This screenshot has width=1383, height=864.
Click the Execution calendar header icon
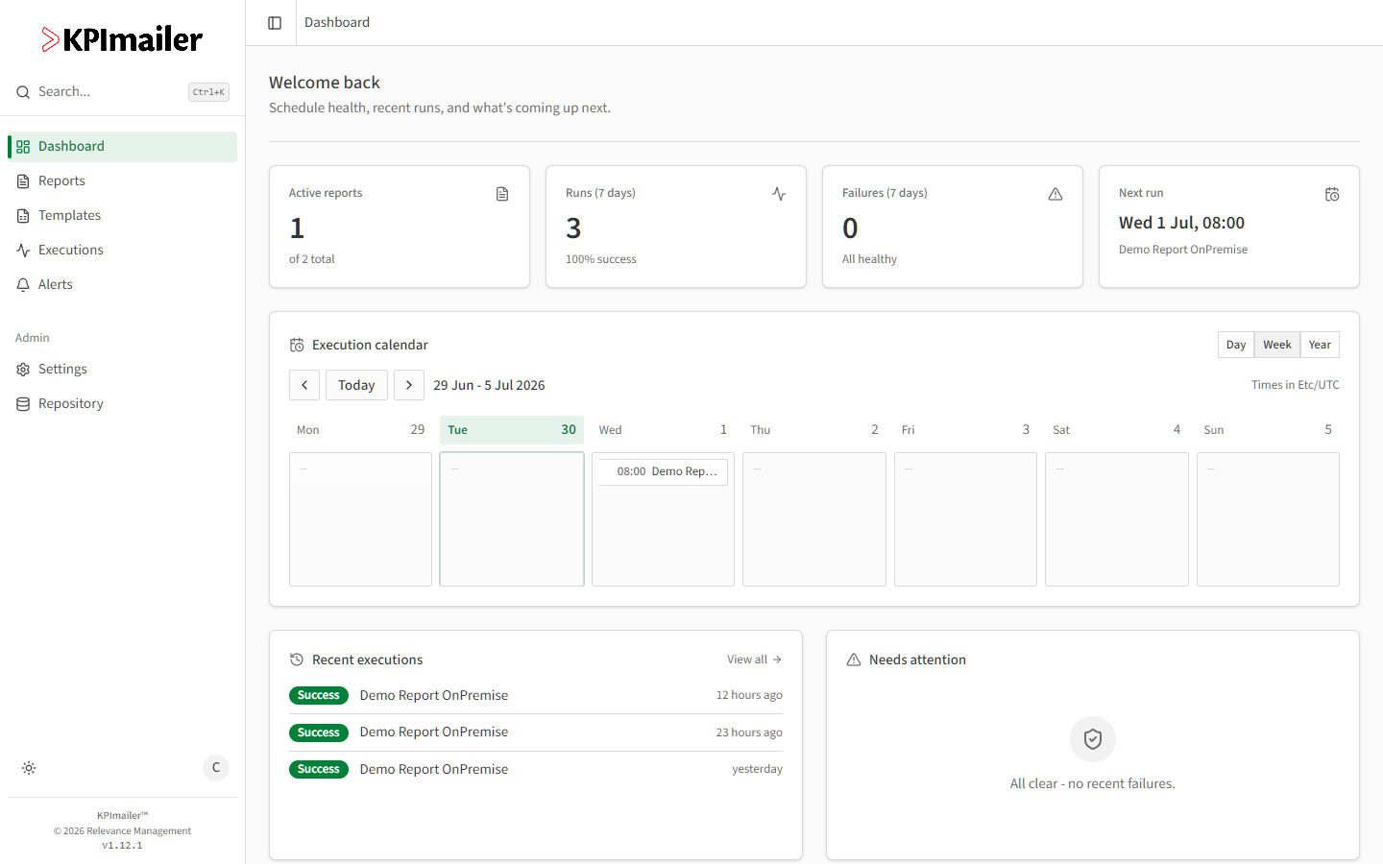(x=297, y=345)
